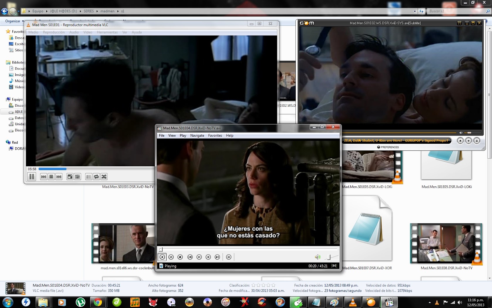This screenshot has width=492, height=308.
Task: Open Play menu in Media Player Classic
Action: pos(183,135)
